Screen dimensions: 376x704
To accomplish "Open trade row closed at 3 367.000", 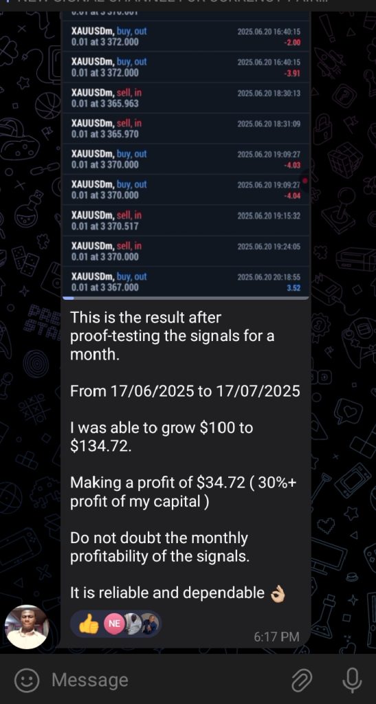I will [185, 281].
